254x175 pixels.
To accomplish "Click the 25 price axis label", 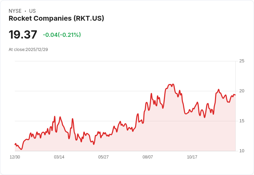I will point(242,61).
